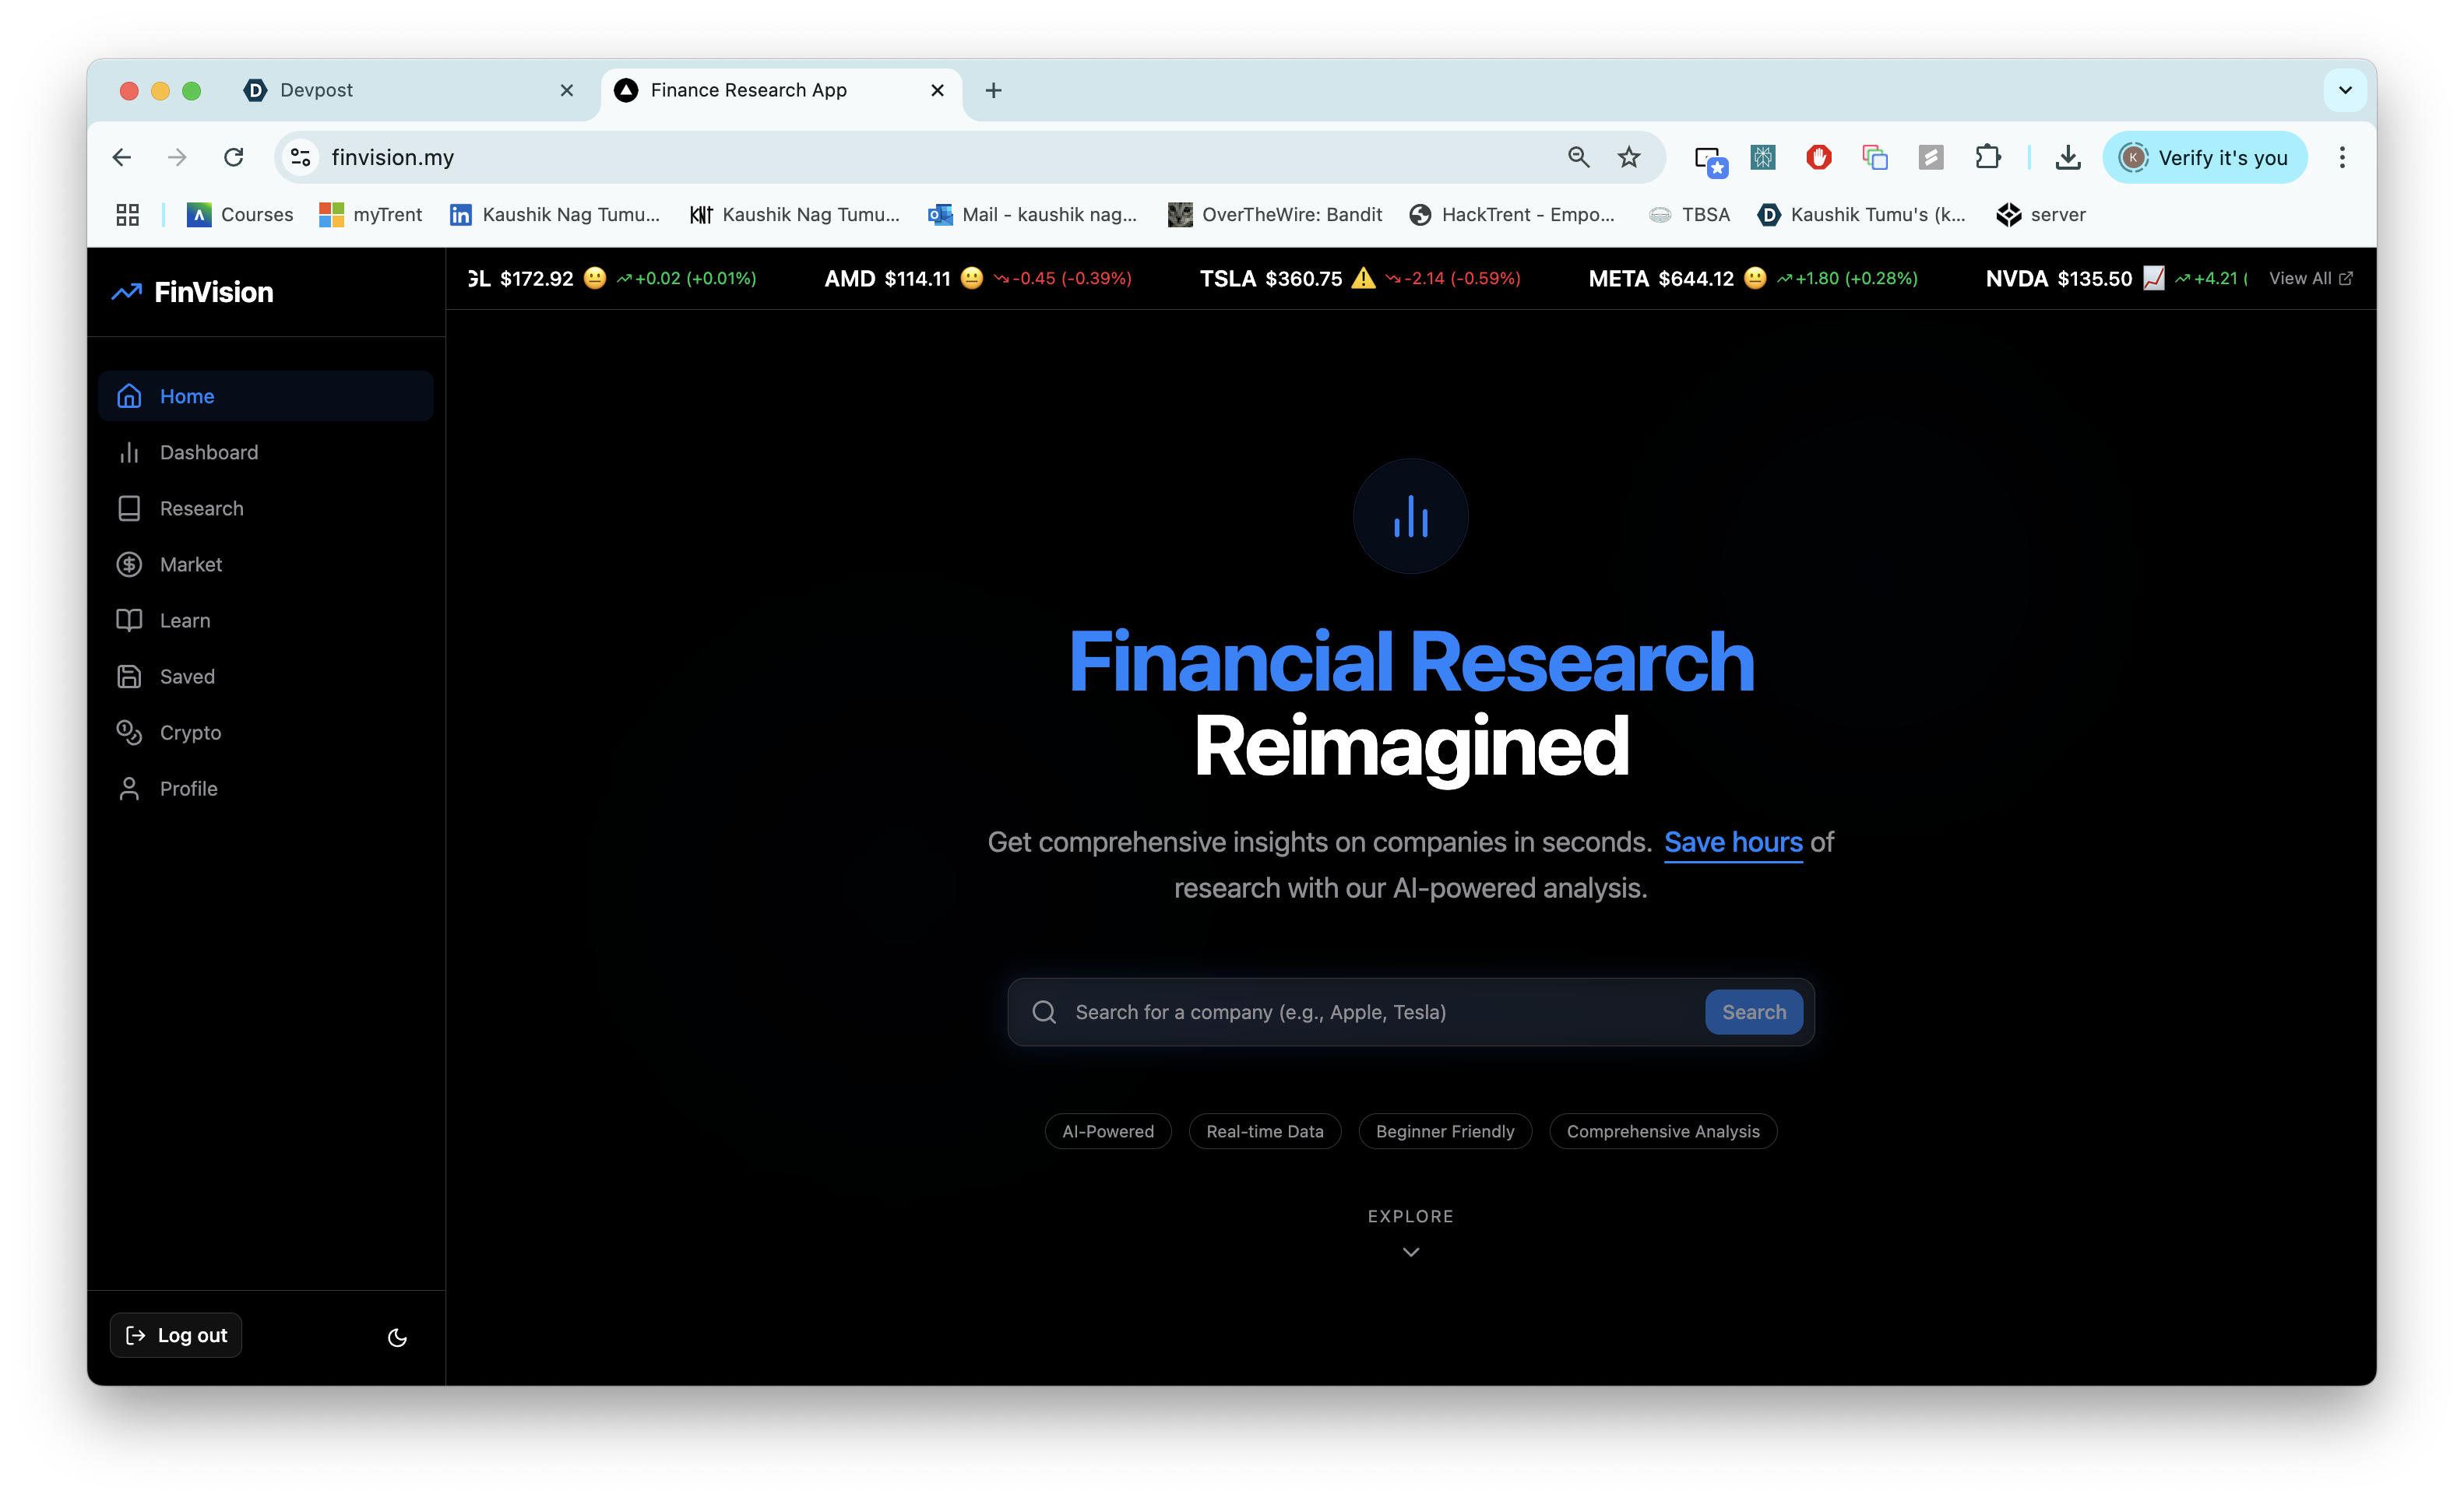Open the Chrome extensions puzzle icon
This screenshot has height=1501, width=2464.
coord(1988,157)
